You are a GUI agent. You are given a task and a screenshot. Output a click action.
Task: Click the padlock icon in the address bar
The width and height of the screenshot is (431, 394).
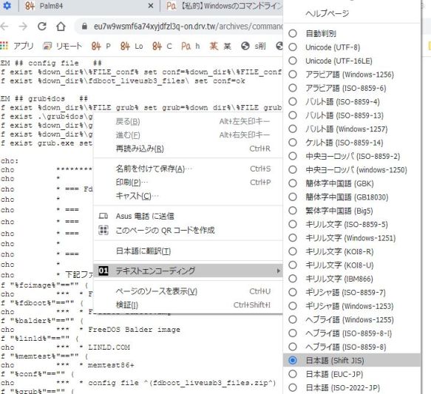[84, 27]
